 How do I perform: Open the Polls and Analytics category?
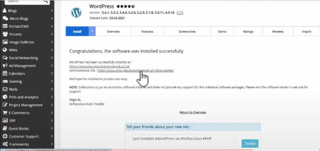(x=27, y=97)
